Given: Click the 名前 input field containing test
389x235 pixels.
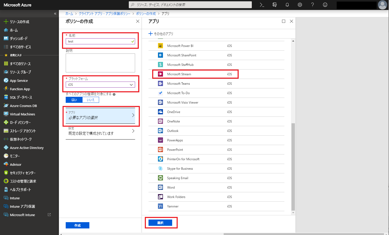Looking at the screenshot, I should coord(100,41).
